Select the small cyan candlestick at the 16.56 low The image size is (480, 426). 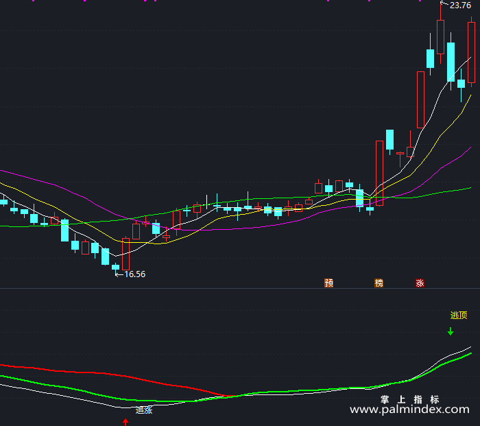(x=115, y=268)
